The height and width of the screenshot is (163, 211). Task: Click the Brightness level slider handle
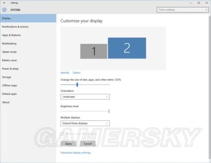click(x=109, y=111)
